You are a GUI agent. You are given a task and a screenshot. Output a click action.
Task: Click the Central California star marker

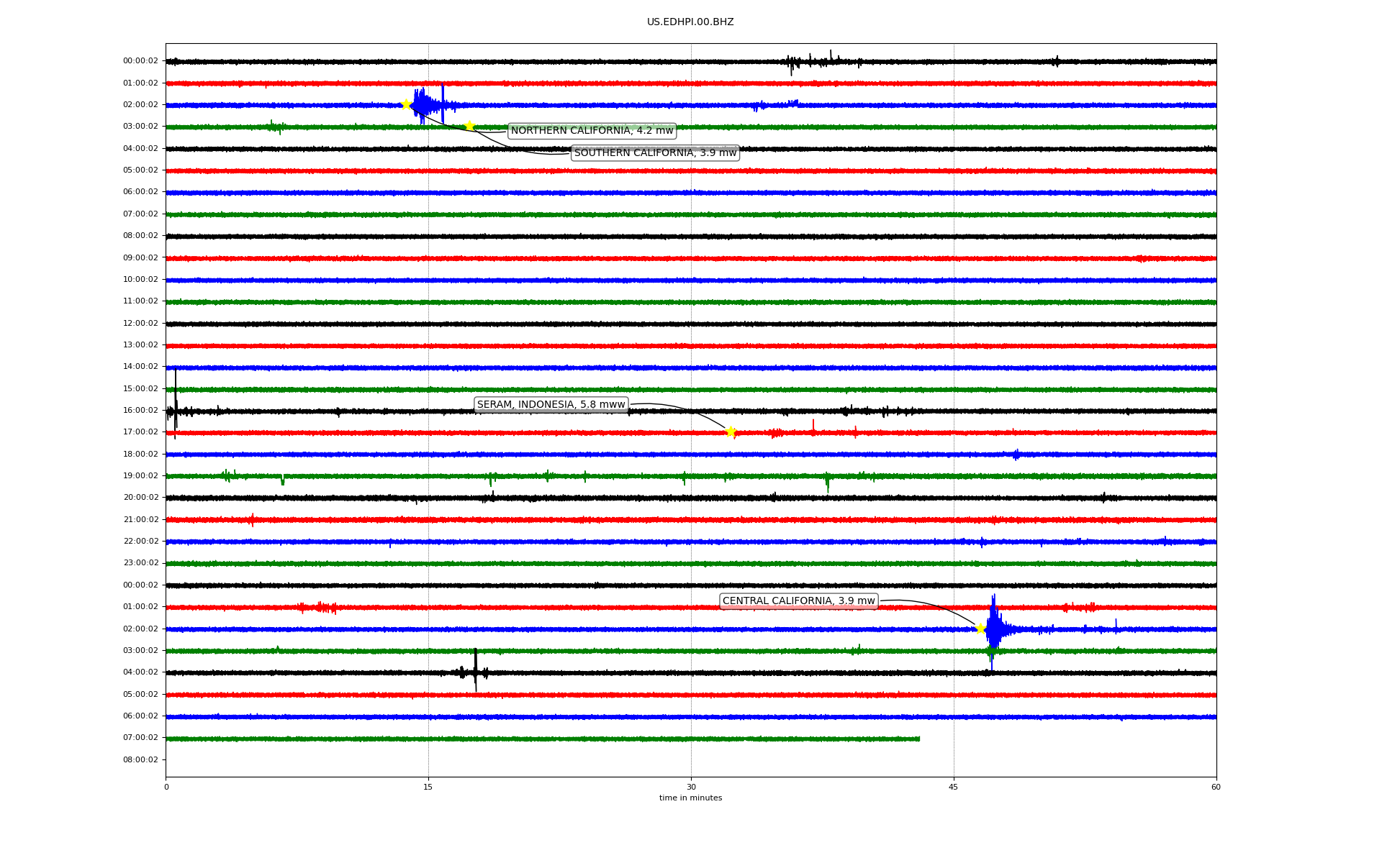(980, 628)
